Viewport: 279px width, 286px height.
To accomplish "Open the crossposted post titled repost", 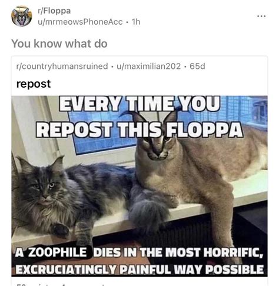I will 34,84.
